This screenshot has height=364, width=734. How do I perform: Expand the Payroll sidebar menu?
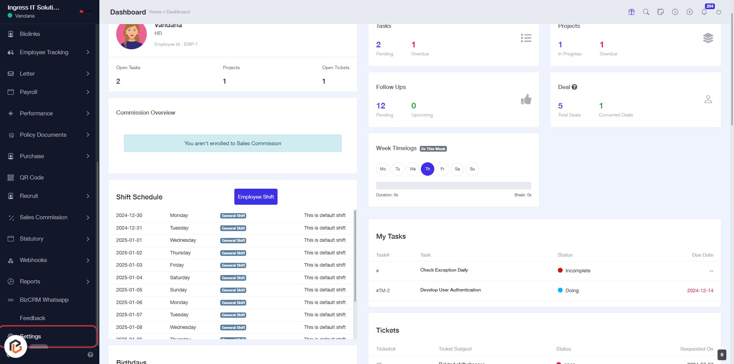(29, 92)
